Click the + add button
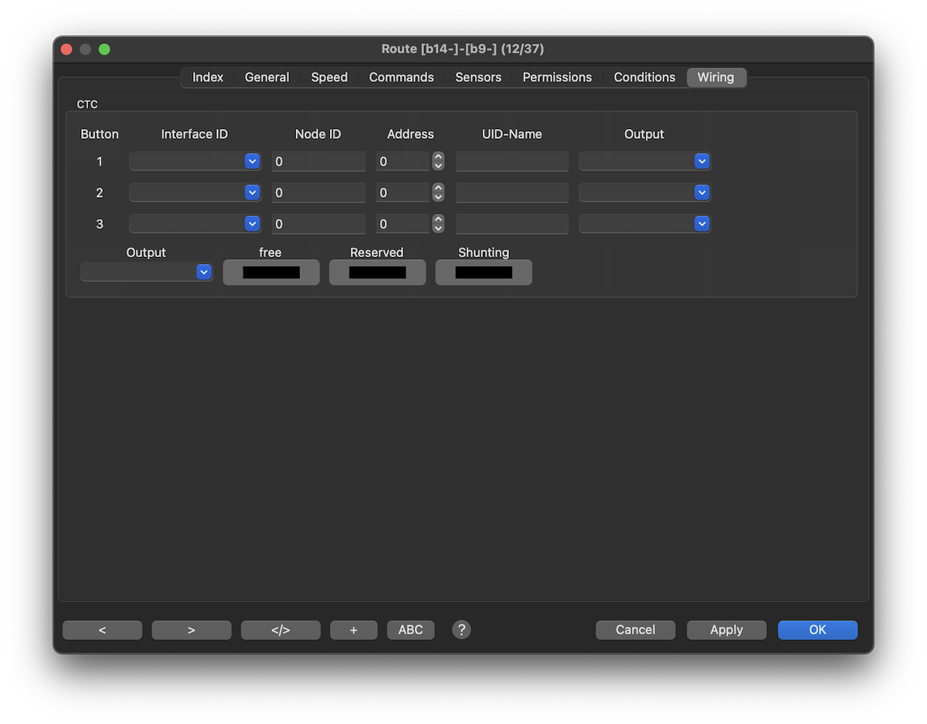The height and width of the screenshot is (724, 927). [353, 630]
